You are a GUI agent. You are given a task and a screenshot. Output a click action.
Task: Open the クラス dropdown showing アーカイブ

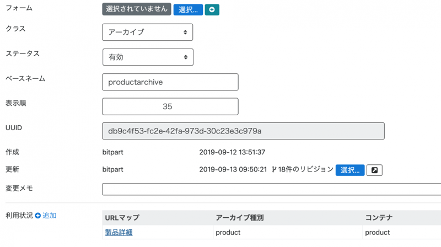(x=148, y=32)
